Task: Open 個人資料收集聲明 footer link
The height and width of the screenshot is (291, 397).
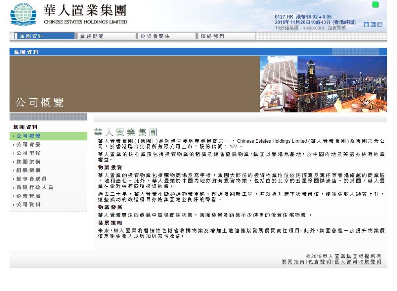Action: coord(358,262)
